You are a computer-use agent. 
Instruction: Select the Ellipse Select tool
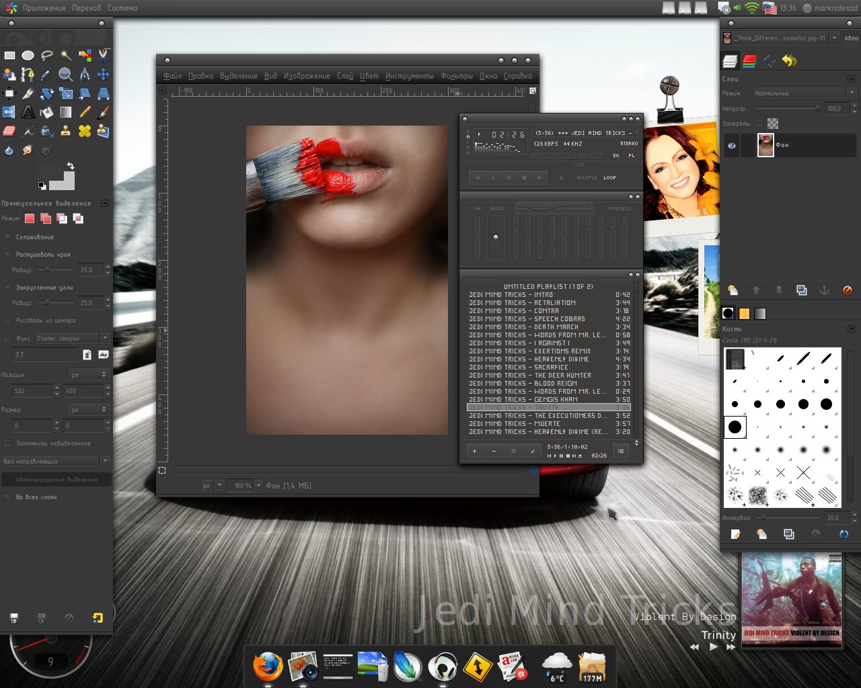point(28,56)
